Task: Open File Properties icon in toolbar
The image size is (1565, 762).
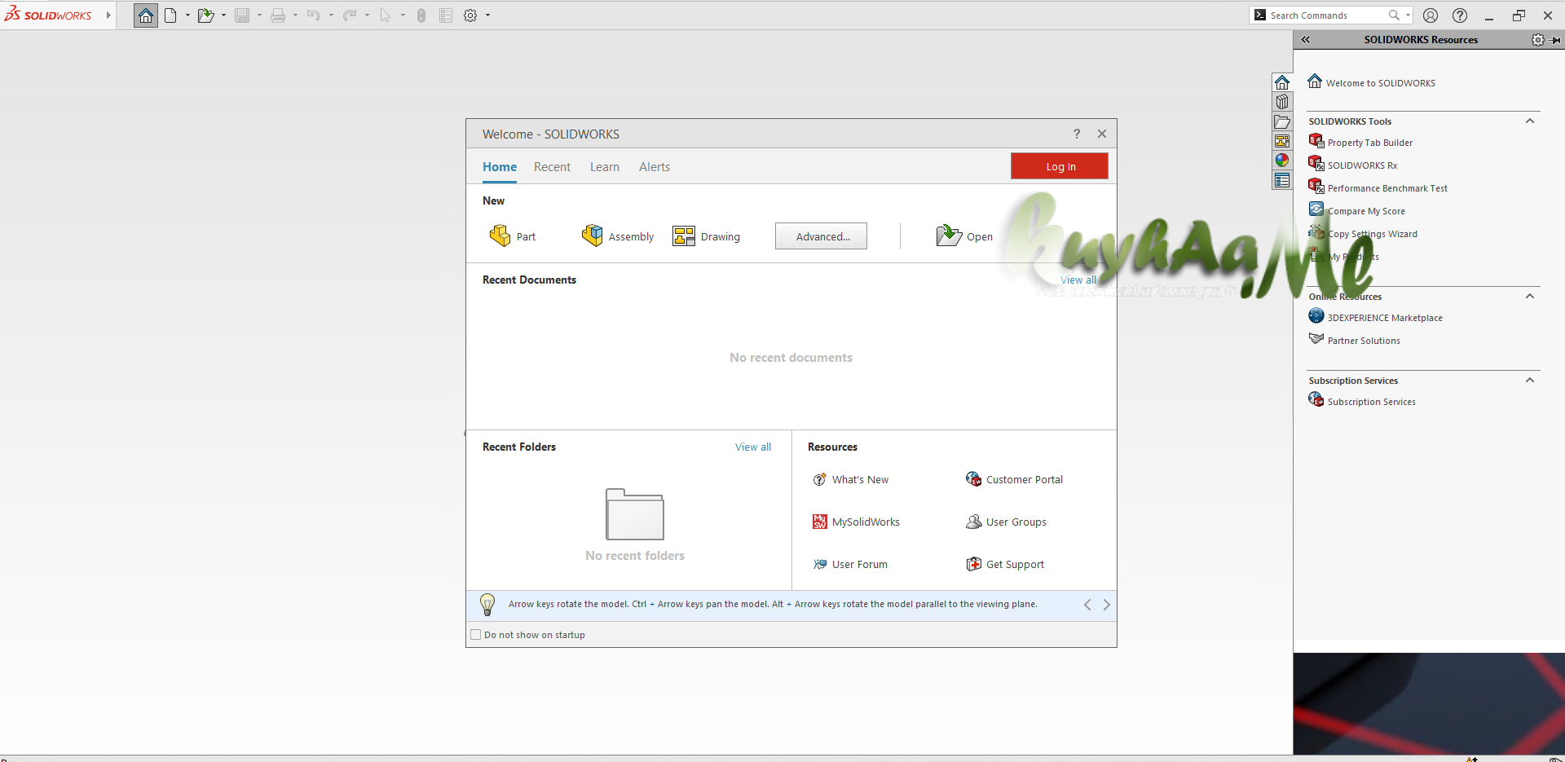Action: (446, 15)
